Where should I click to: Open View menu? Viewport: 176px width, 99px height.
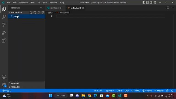coord(32,2)
